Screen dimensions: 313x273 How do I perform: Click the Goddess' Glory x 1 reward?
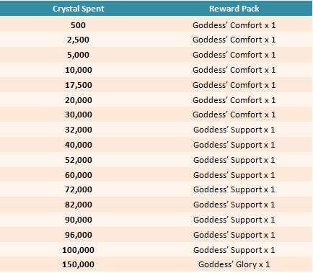click(x=234, y=264)
